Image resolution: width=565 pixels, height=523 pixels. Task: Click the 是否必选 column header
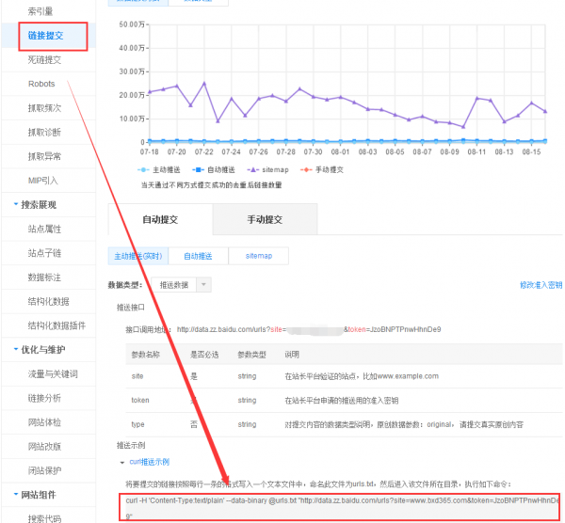click(204, 355)
